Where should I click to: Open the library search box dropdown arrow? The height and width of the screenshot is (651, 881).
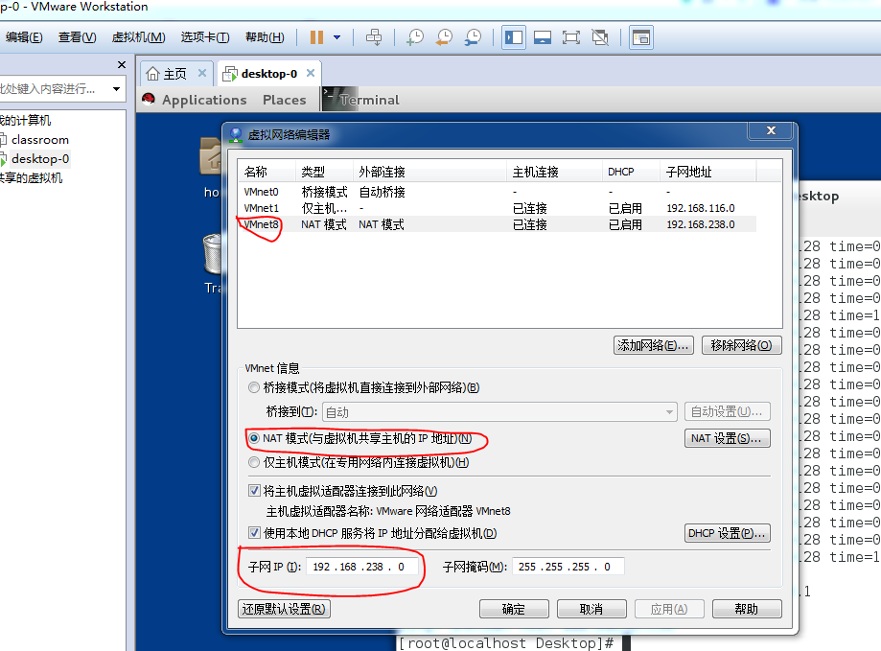click(x=116, y=89)
